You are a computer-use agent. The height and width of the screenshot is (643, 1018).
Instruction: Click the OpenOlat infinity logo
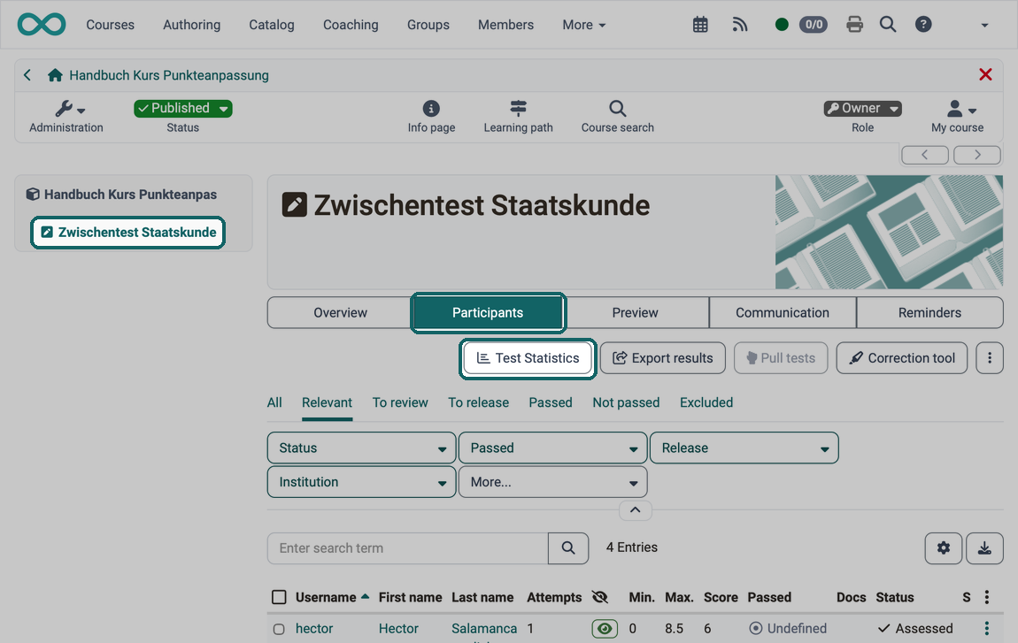tap(42, 25)
